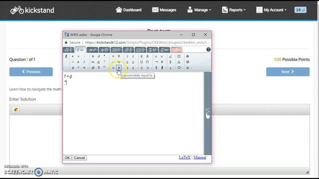Image resolution: width=319 pixels, height=179 pixels.
Task: Insert the less-than symbol
Action: [x=133, y=56]
